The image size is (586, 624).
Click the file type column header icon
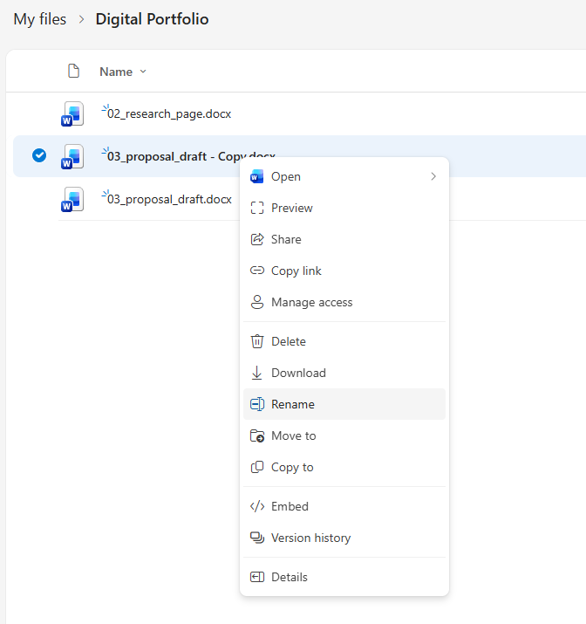(73, 72)
